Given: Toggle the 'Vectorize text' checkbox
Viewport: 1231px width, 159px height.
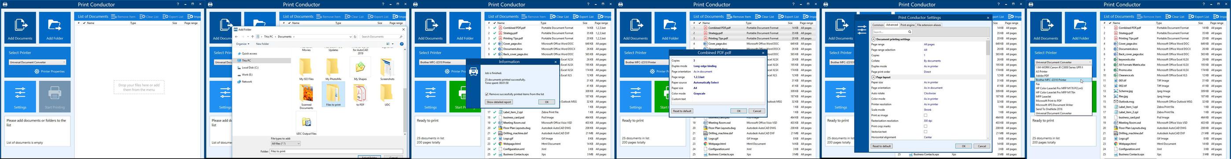Looking at the screenshot, I should coord(925,132).
